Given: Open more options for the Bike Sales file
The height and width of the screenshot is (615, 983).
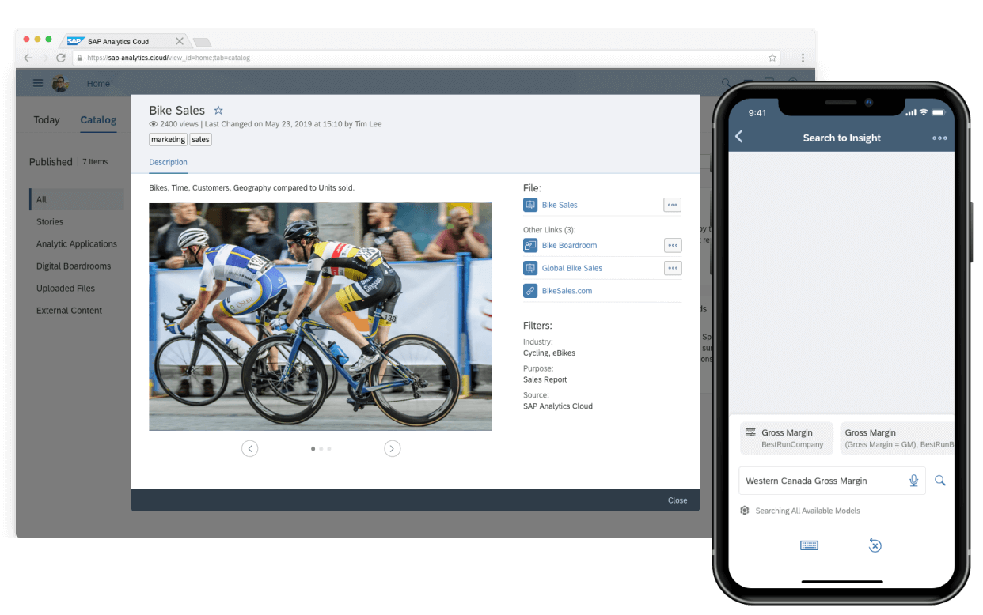Looking at the screenshot, I should click(673, 205).
